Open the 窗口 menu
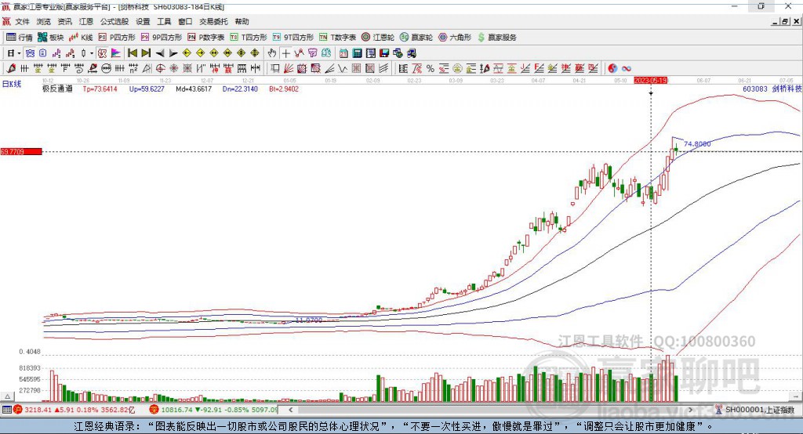The width and height of the screenshot is (803, 434). pyautogui.click(x=185, y=21)
